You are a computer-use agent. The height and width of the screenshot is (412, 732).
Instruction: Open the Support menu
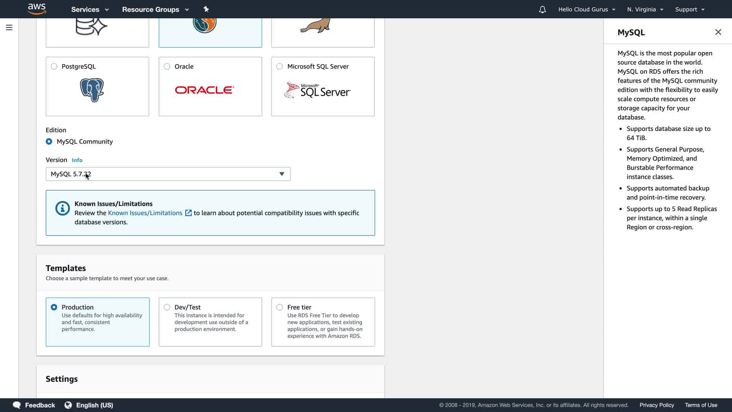click(690, 10)
